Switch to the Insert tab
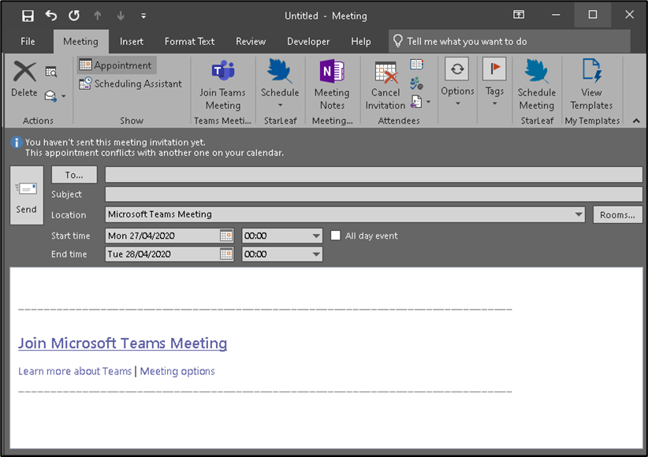The height and width of the screenshot is (457, 648). point(132,41)
